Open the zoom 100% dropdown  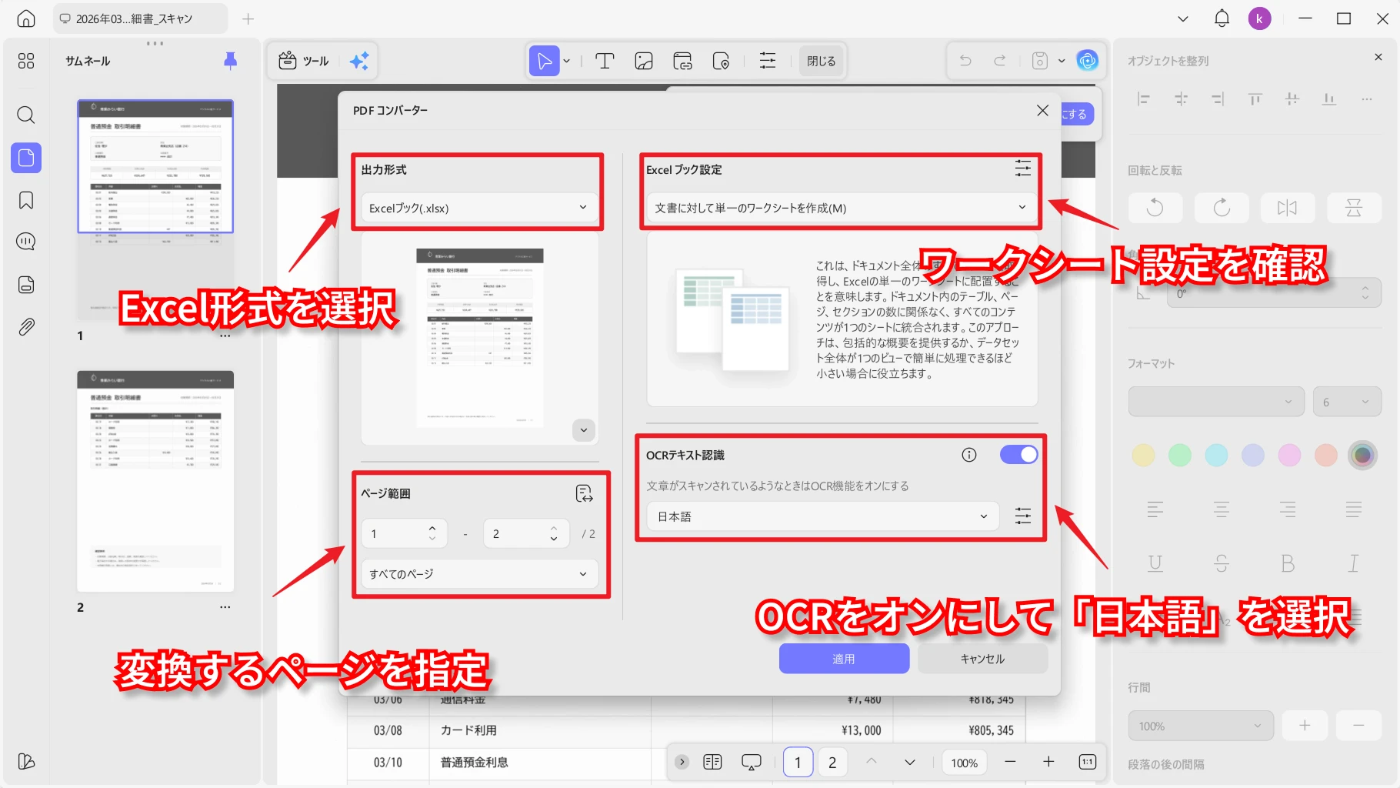965,762
